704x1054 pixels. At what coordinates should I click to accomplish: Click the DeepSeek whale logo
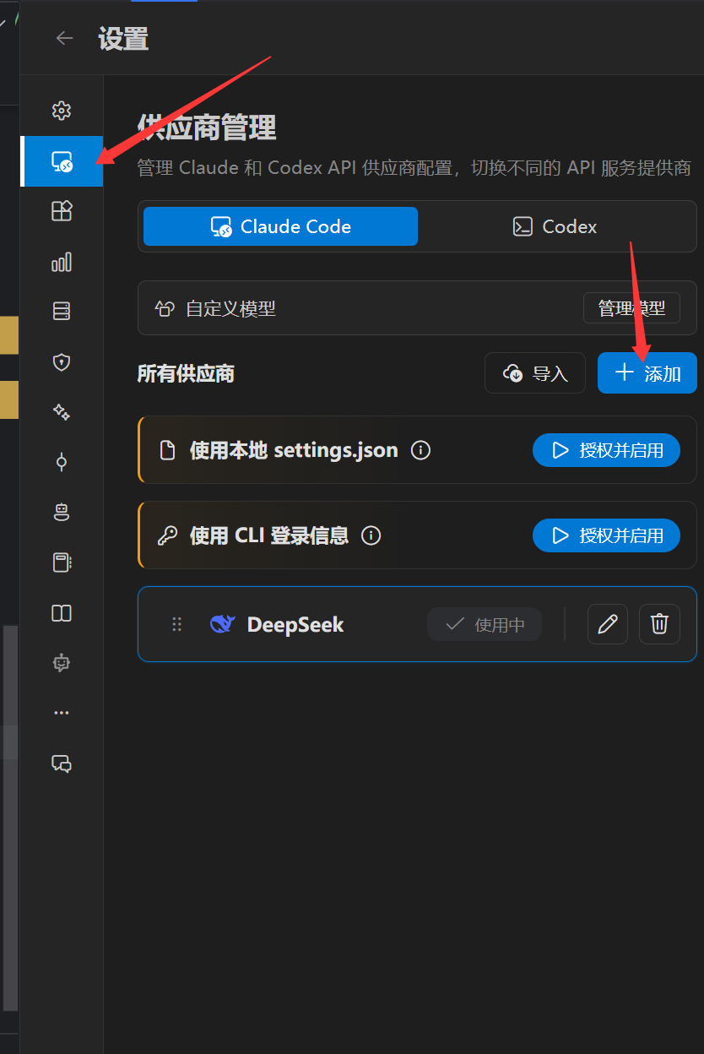222,625
